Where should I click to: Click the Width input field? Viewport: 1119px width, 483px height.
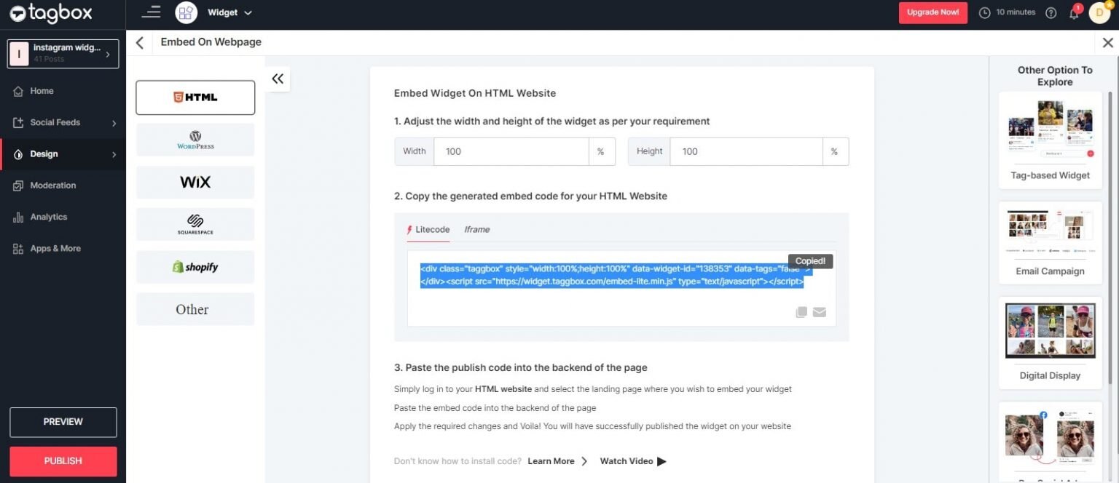pos(510,151)
